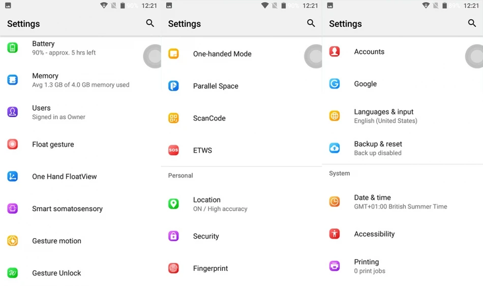Open search in the Accounts settings screen
Image resolution: width=483 pixels, height=286 pixels.
472,23
